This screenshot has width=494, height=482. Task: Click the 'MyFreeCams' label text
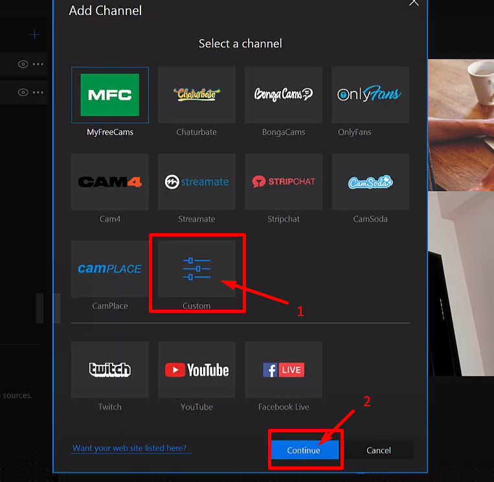[x=110, y=132]
